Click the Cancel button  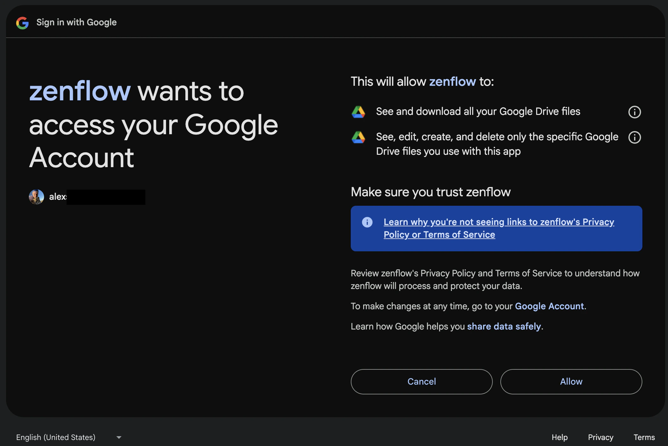coord(422,382)
